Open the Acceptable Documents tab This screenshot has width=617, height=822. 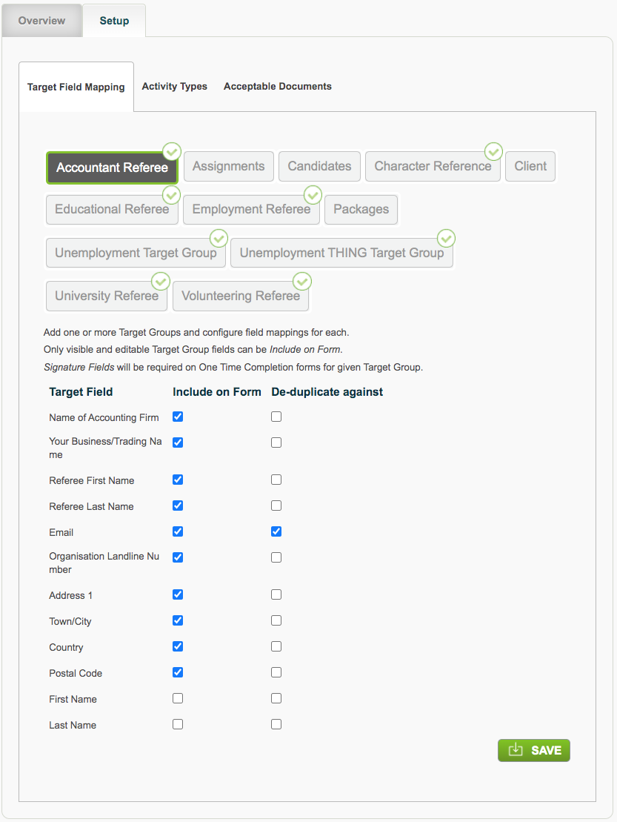pyautogui.click(x=278, y=87)
